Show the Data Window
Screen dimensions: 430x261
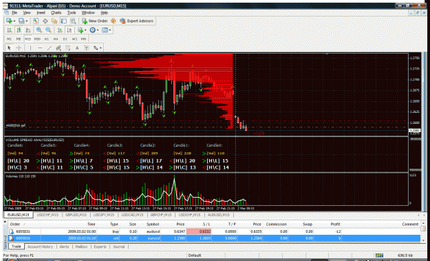pos(45,21)
